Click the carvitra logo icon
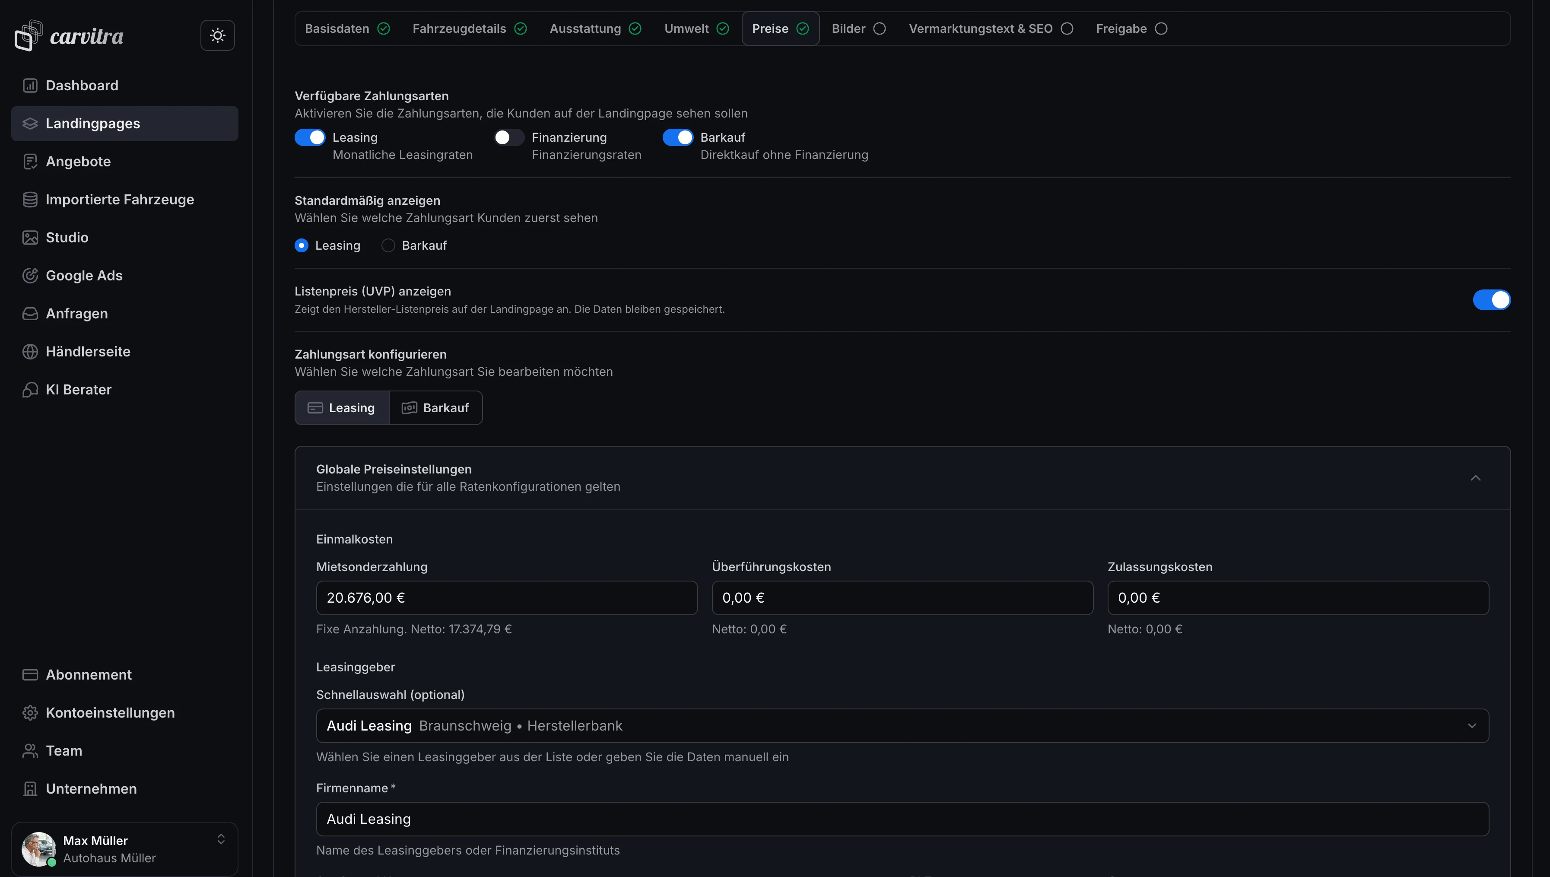This screenshot has width=1550, height=877. pyautogui.click(x=29, y=35)
